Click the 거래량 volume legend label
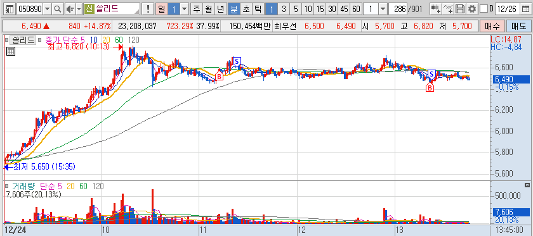Screen dimensions: 533x236 tap(24, 186)
